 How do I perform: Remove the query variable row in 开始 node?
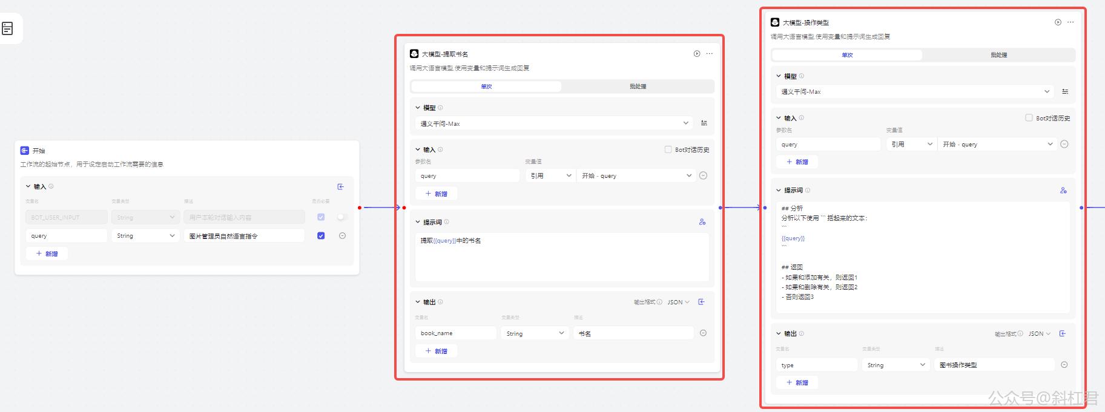342,236
